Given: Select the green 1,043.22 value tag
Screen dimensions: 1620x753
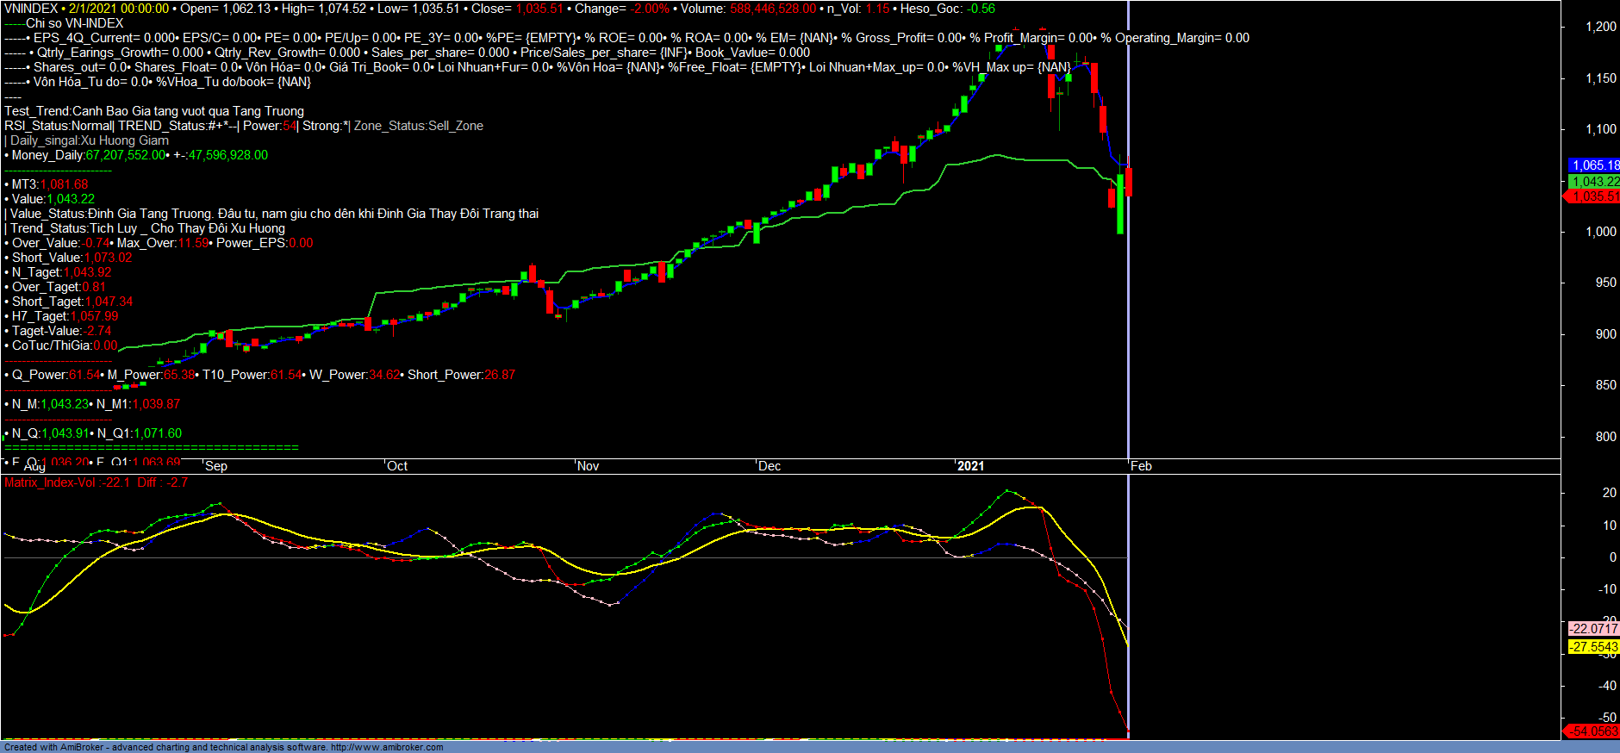Looking at the screenshot, I should [1593, 182].
